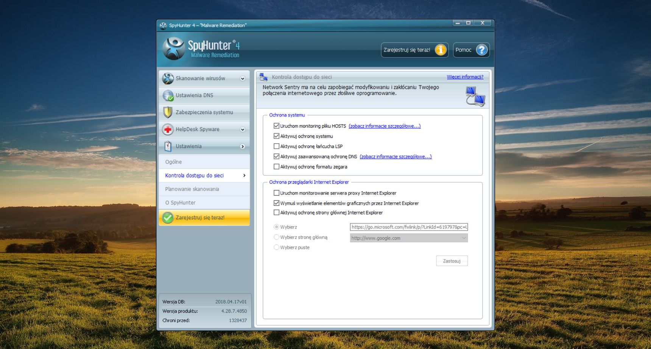Click the Chroni przed value 1328437
Screen dimensions: 651x349
[238, 321]
